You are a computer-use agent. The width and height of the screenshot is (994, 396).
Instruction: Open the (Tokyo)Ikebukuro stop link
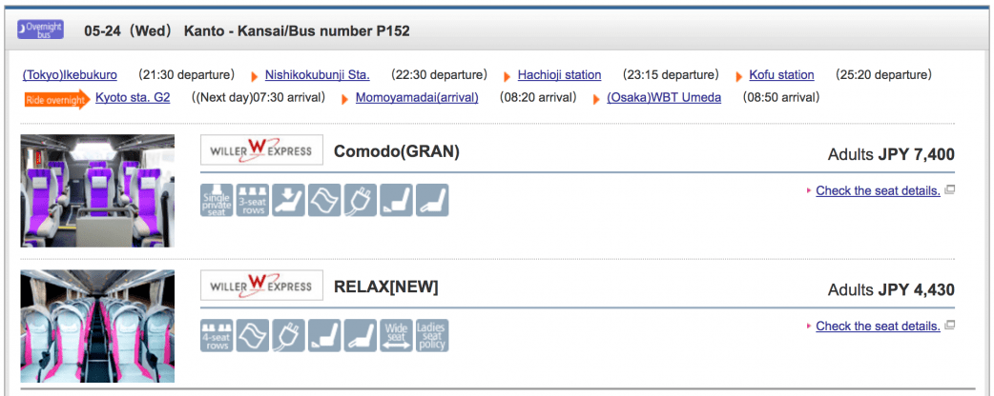(x=70, y=74)
